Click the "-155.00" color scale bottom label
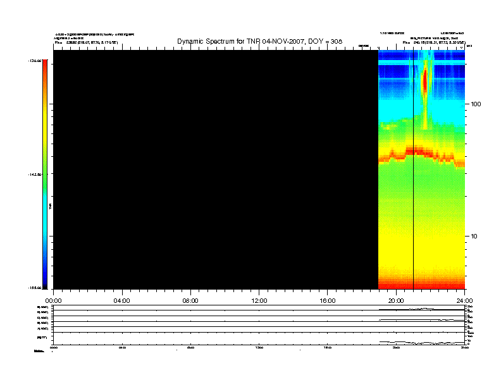 35,288
